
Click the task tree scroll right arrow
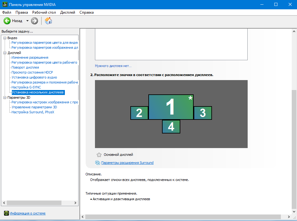click(x=75, y=203)
